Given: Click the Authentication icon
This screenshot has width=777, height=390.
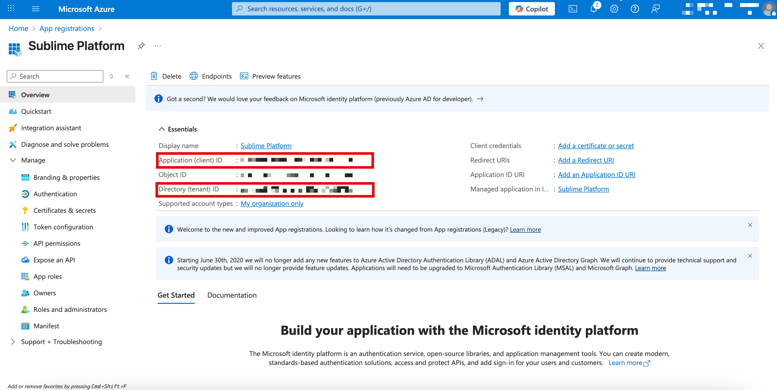Looking at the screenshot, I should point(25,194).
